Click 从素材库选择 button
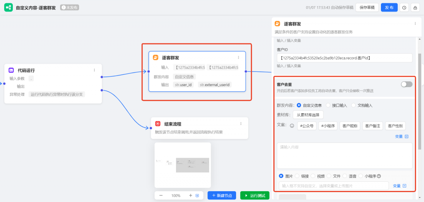Image resolution: width=424 pixels, height=202 pixels. (x=308, y=114)
